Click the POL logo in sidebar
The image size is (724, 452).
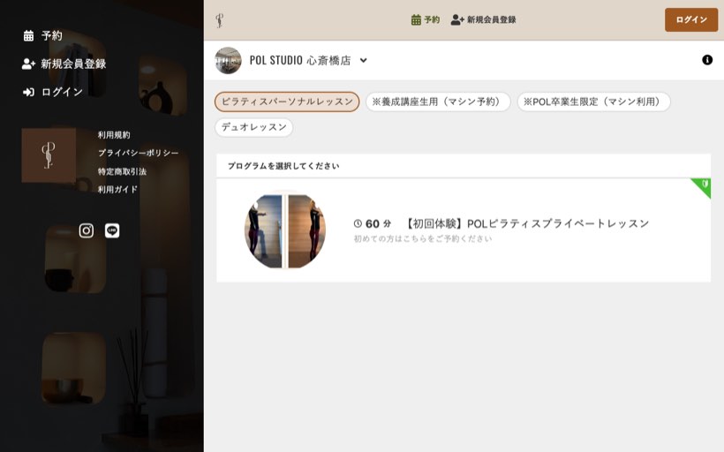[49, 155]
